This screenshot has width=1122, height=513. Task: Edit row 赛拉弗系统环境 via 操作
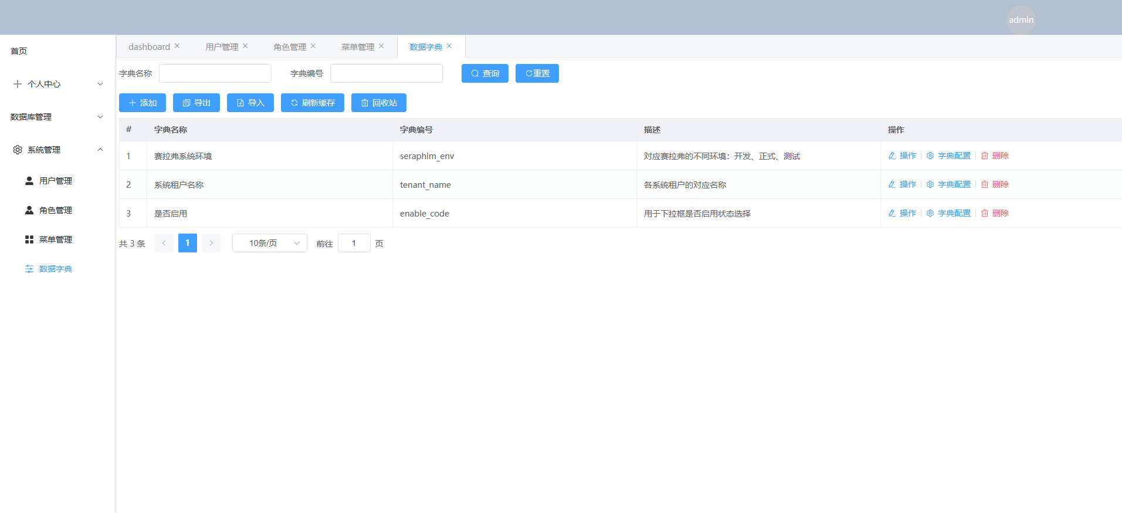(x=902, y=156)
